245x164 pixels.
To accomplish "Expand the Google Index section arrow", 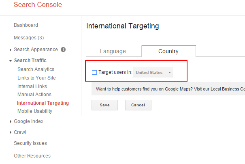I will [11, 121].
